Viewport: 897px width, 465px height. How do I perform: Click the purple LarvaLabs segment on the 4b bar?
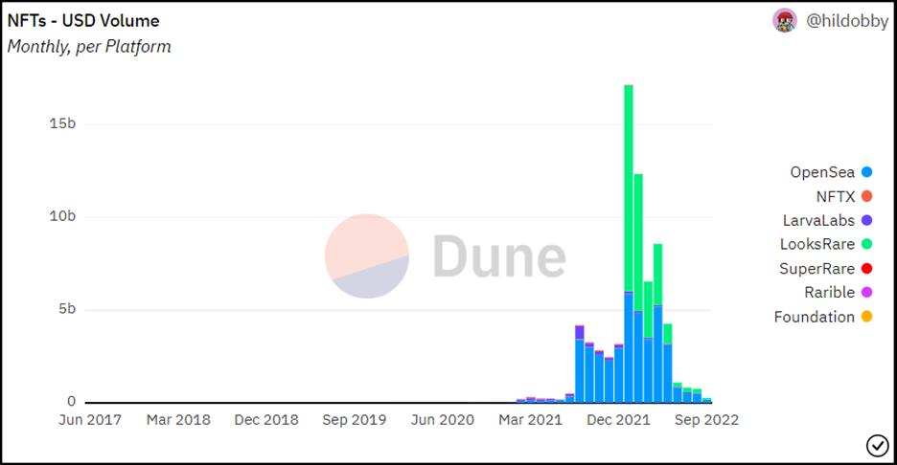coord(580,332)
